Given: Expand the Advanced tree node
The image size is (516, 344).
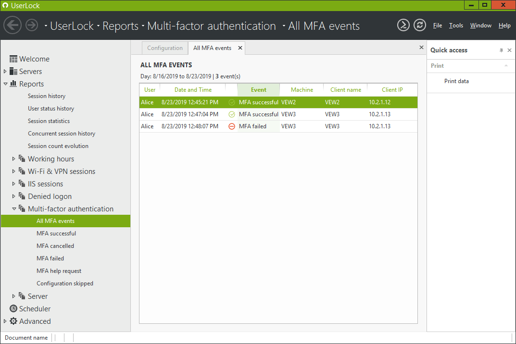Looking at the screenshot, I should [5, 321].
